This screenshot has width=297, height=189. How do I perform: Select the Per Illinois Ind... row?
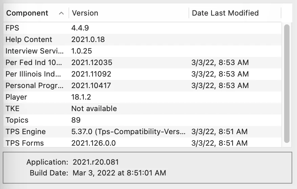(142, 74)
